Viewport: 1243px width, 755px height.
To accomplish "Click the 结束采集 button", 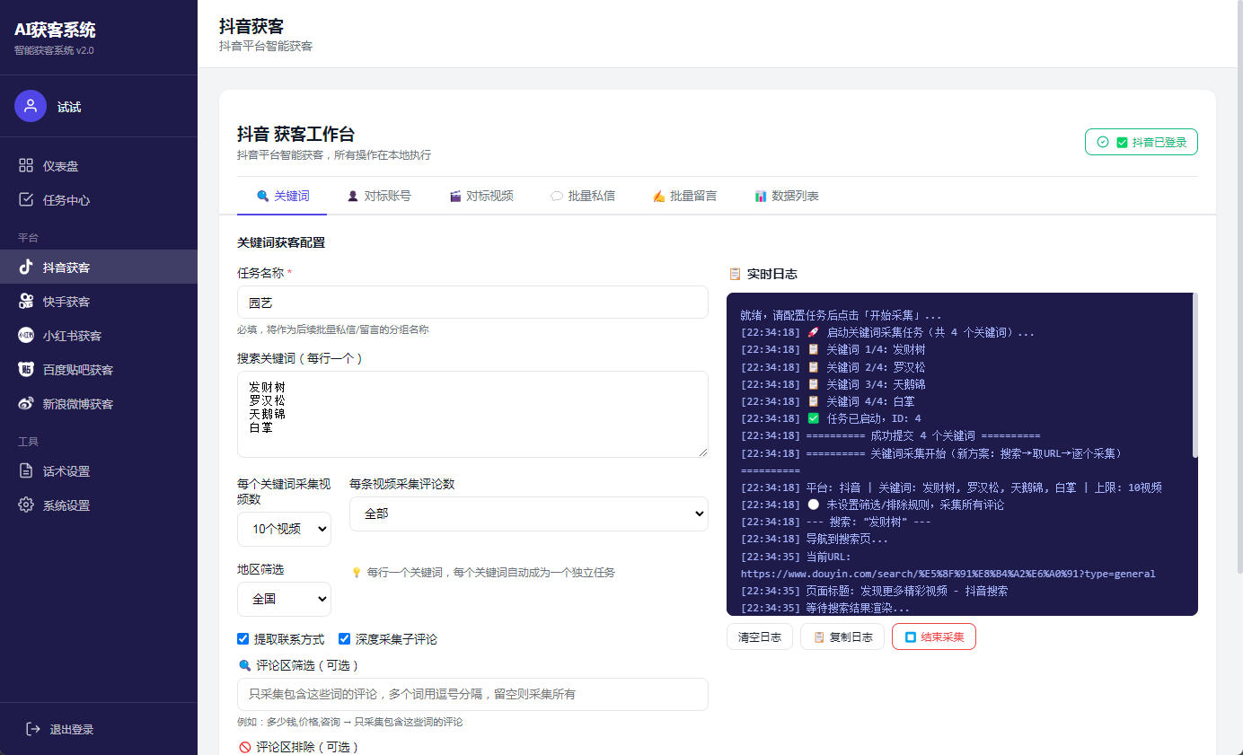I will click(934, 636).
